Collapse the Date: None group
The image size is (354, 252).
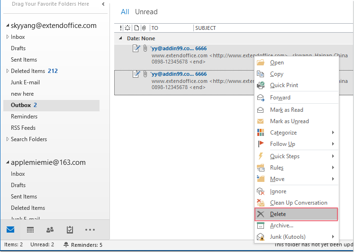120,38
